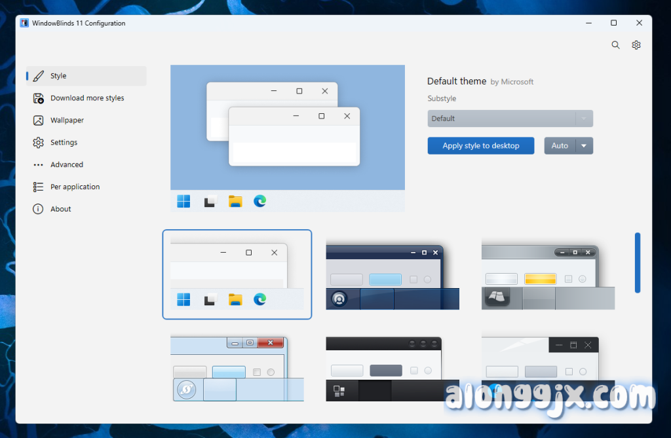Select the Windows 11 default style thumbnail
The height and width of the screenshot is (438, 671).
(x=237, y=275)
